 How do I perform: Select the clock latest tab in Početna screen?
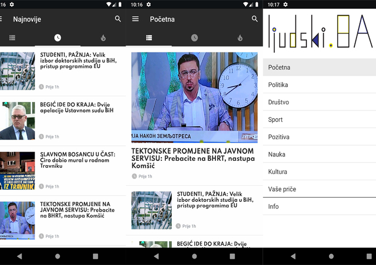coord(194,38)
